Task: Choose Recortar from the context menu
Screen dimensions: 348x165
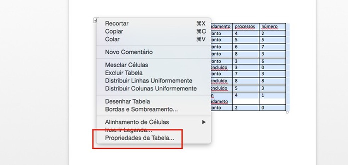Action: point(117,24)
